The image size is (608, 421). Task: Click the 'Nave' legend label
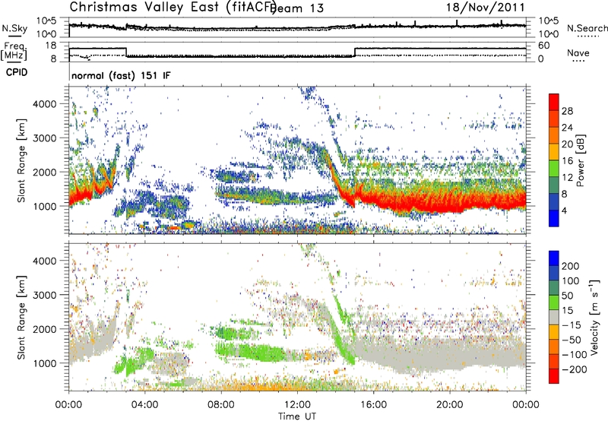(x=578, y=52)
